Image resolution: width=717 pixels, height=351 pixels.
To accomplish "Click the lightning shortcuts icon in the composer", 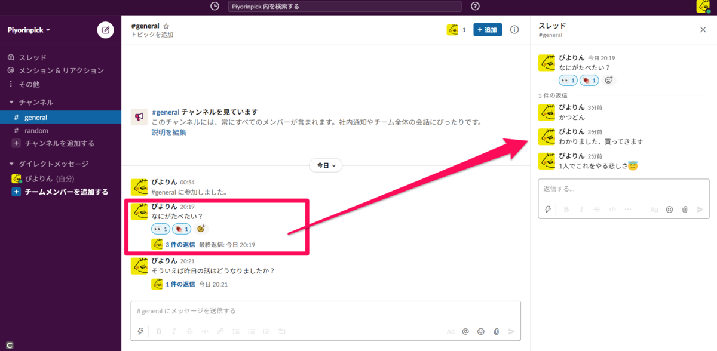I will coord(141,331).
